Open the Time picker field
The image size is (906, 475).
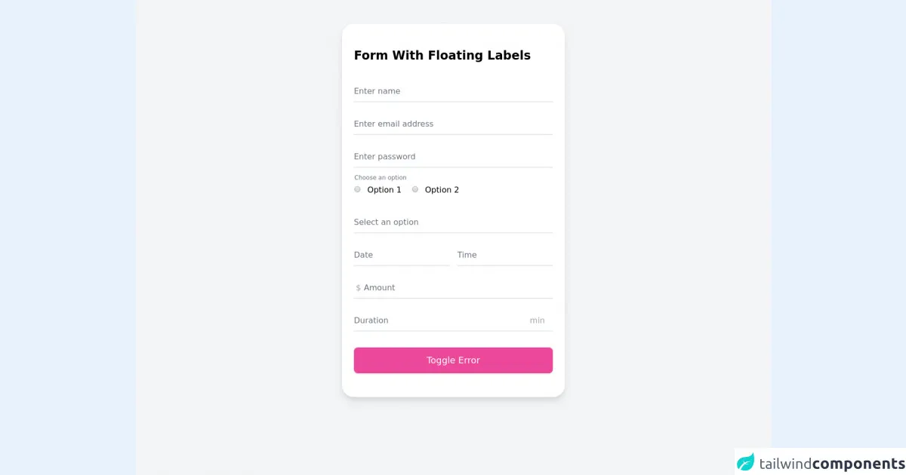(x=504, y=255)
